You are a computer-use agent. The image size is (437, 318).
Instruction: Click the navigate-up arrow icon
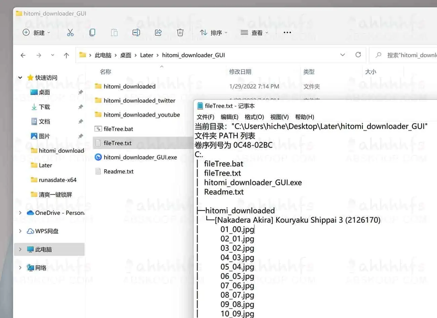(66, 55)
